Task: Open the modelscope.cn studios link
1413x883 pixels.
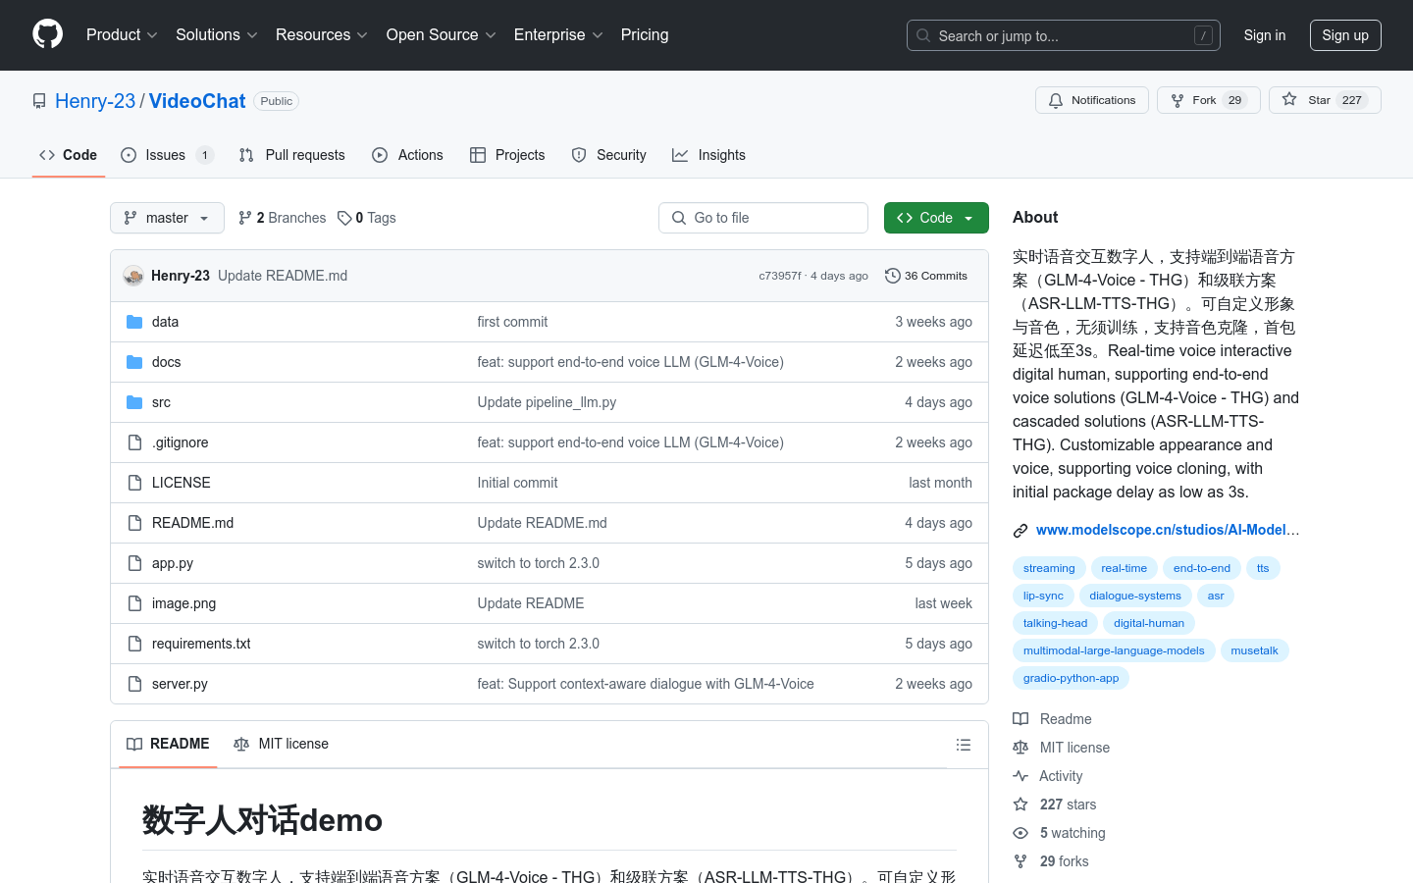Action: pos(1168,530)
